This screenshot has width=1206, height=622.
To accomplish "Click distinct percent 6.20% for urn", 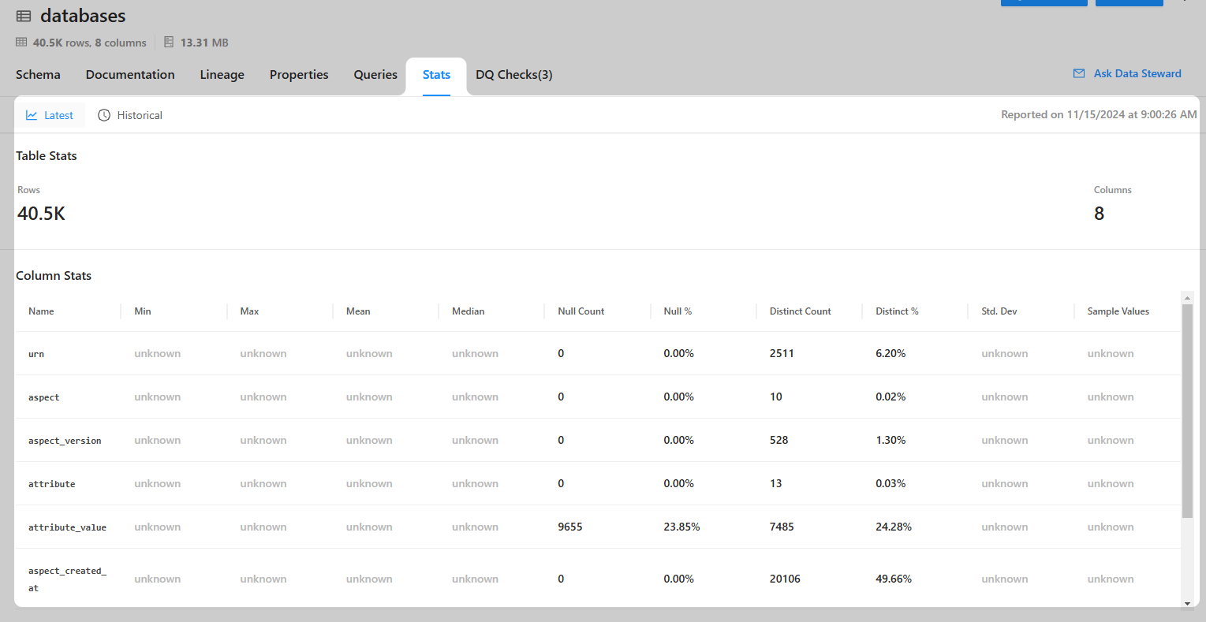I will [x=890, y=353].
